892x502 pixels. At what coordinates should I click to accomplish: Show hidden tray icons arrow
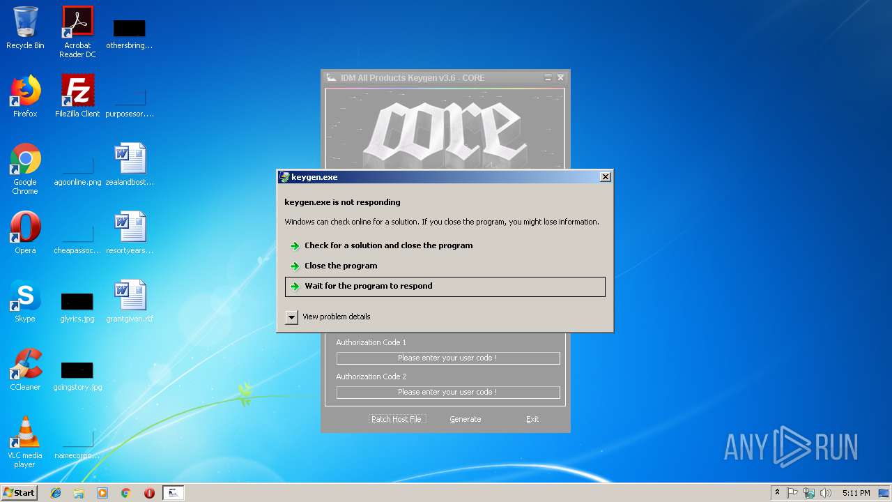(777, 493)
